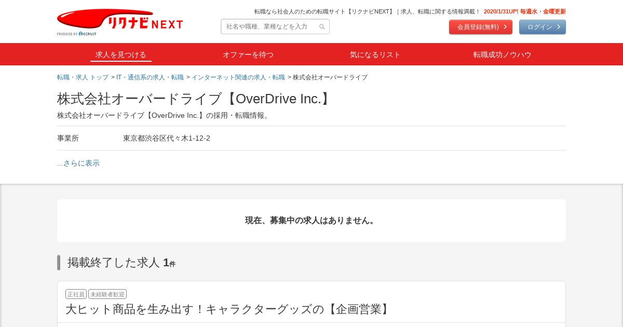The height and width of the screenshot is (327, 623).
Task: Open the 求人を見つける tab
Action: [x=121, y=55]
